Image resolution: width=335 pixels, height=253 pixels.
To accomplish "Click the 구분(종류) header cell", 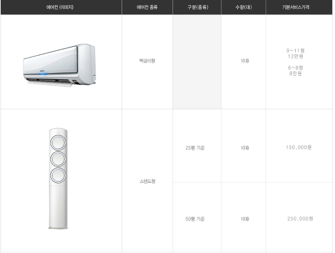I will (x=198, y=7).
